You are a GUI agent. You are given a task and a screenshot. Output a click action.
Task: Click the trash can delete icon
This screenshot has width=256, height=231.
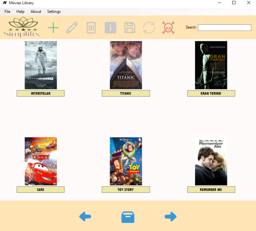click(x=91, y=28)
